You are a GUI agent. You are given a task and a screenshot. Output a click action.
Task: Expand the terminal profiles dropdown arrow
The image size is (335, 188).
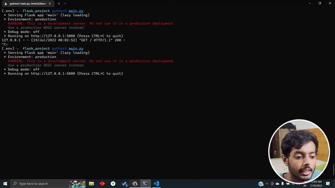65,4
